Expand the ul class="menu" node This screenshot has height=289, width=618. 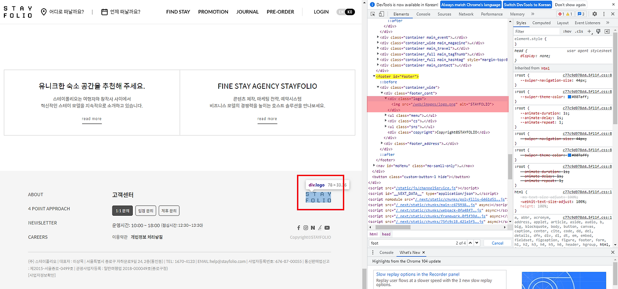pos(386,115)
